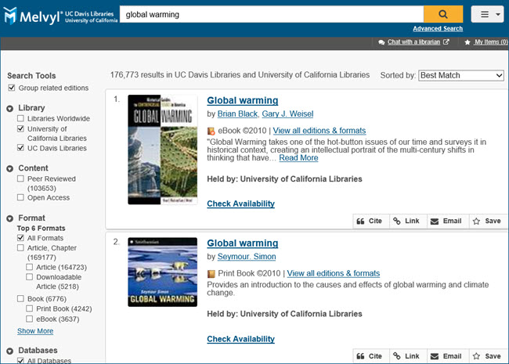Click Save star button for result 2
The image size is (509, 364).
pyautogui.click(x=487, y=356)
